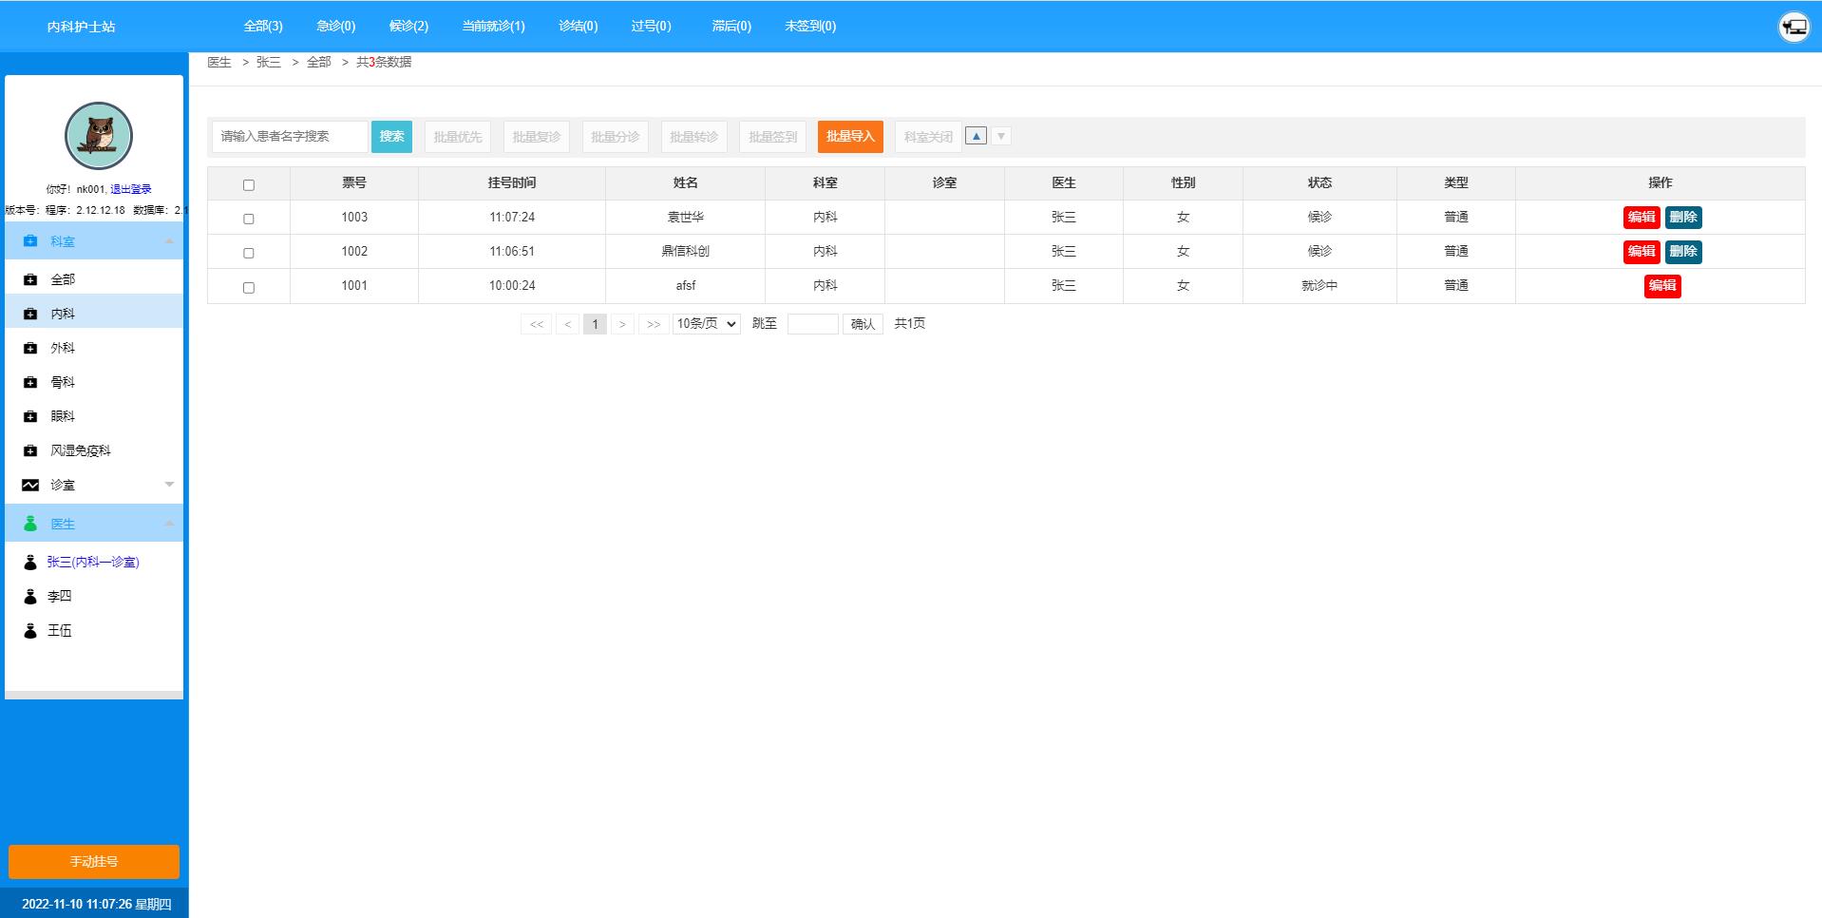Click the 搜索 search button
Image resolution: width=1822 pixels, height=918 pixels.
(391, 137)
